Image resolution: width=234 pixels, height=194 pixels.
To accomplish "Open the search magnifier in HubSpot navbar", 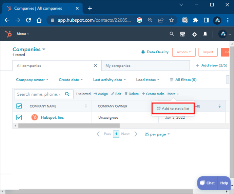I will (x=172, y=34).
